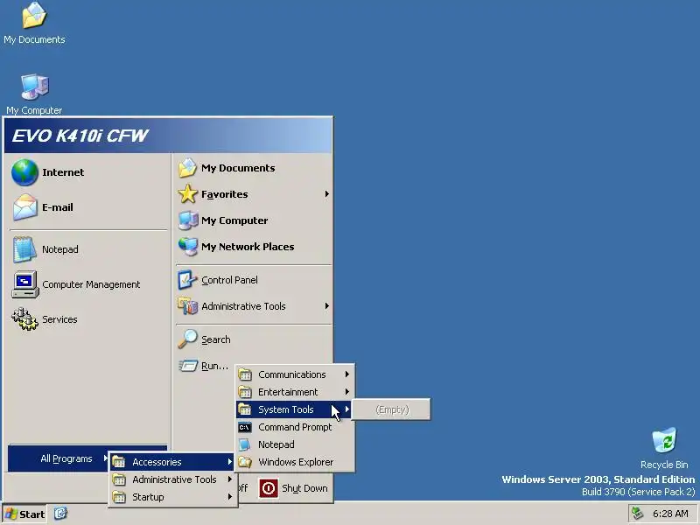Click the EVO K410i CFW user banner

(168, 136)
